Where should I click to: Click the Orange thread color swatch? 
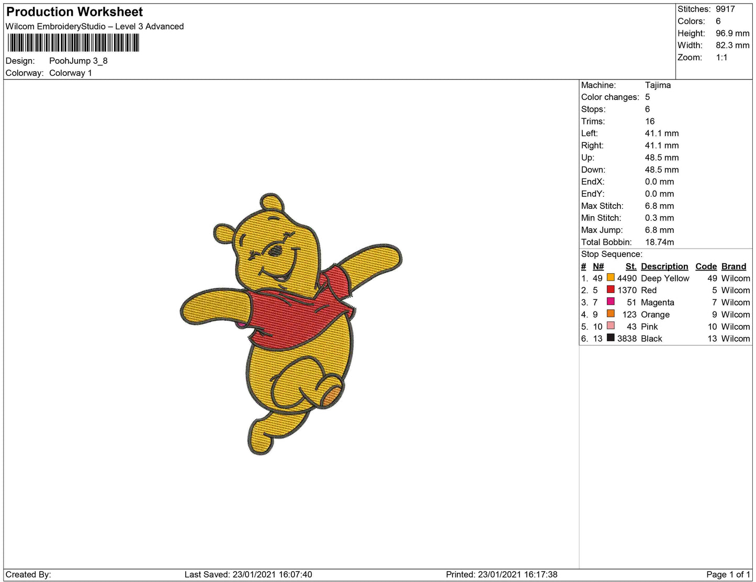point(611,314)
